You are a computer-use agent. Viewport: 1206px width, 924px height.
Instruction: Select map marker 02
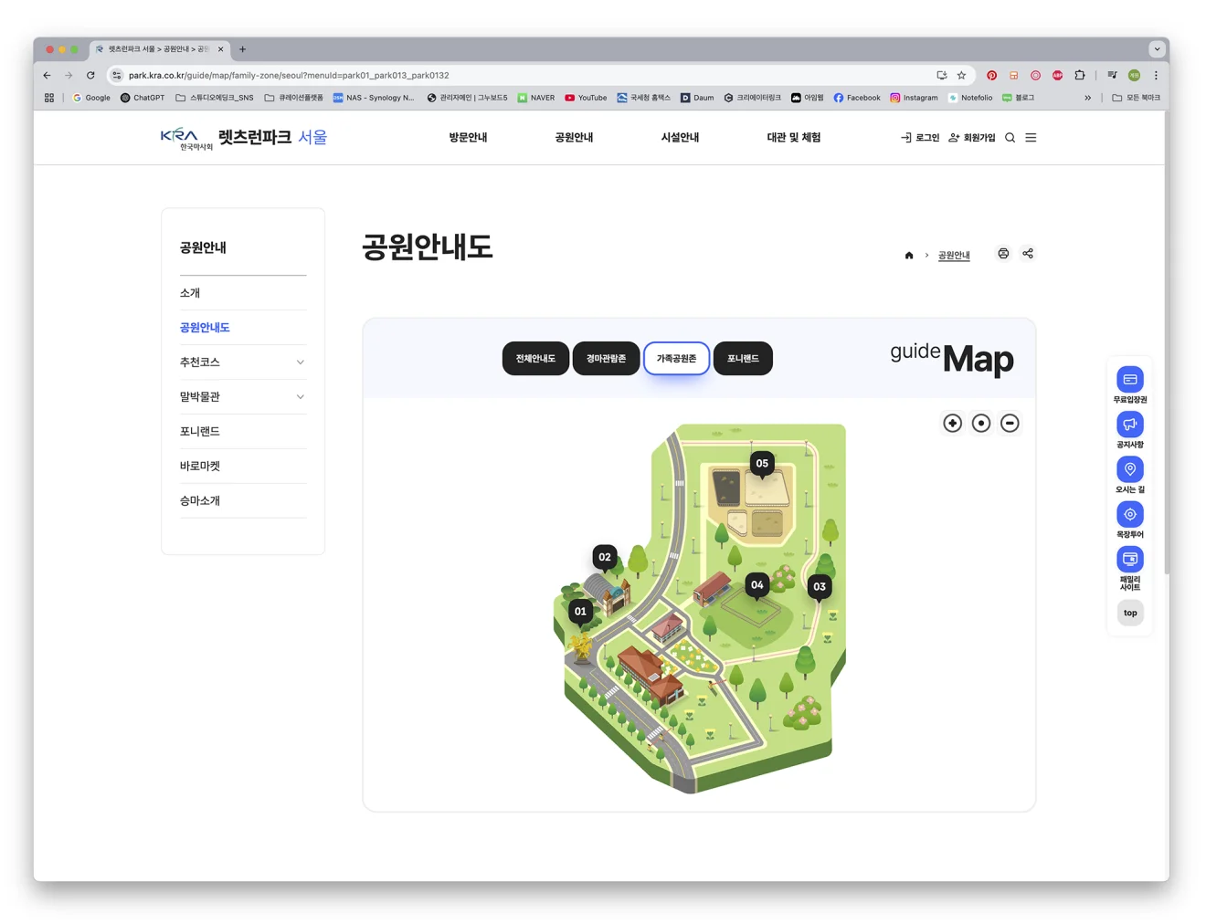coord(605,557)
